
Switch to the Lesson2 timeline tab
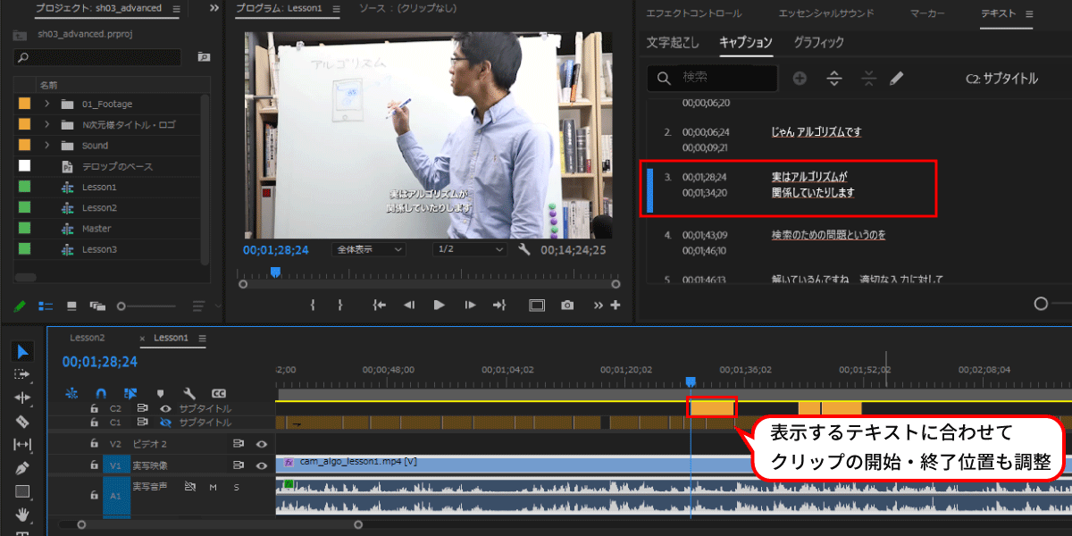coord(88,339)
